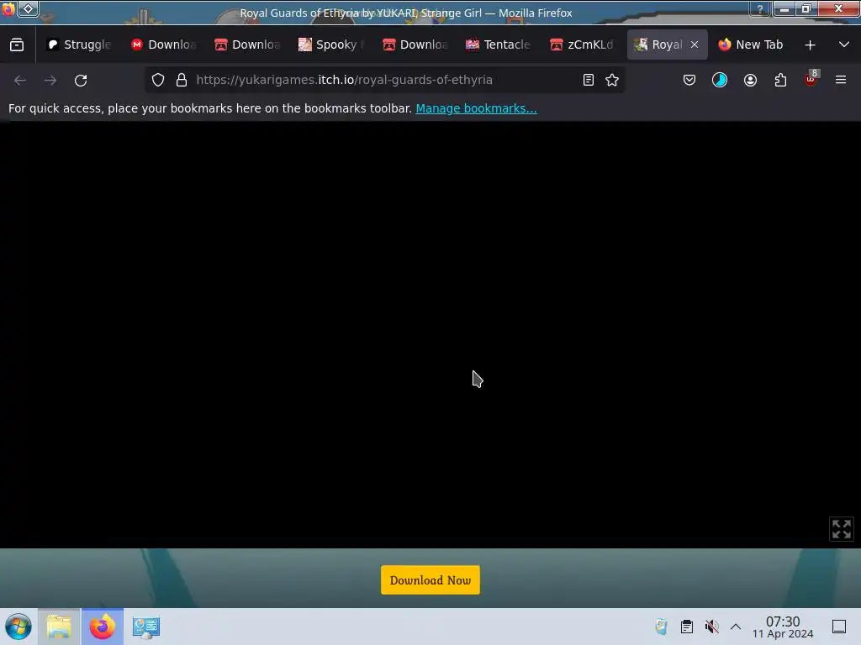Select the first Download tab with the red M icon
The height and width of the screenshot is (645, 861).
click(x=164, y=45)
